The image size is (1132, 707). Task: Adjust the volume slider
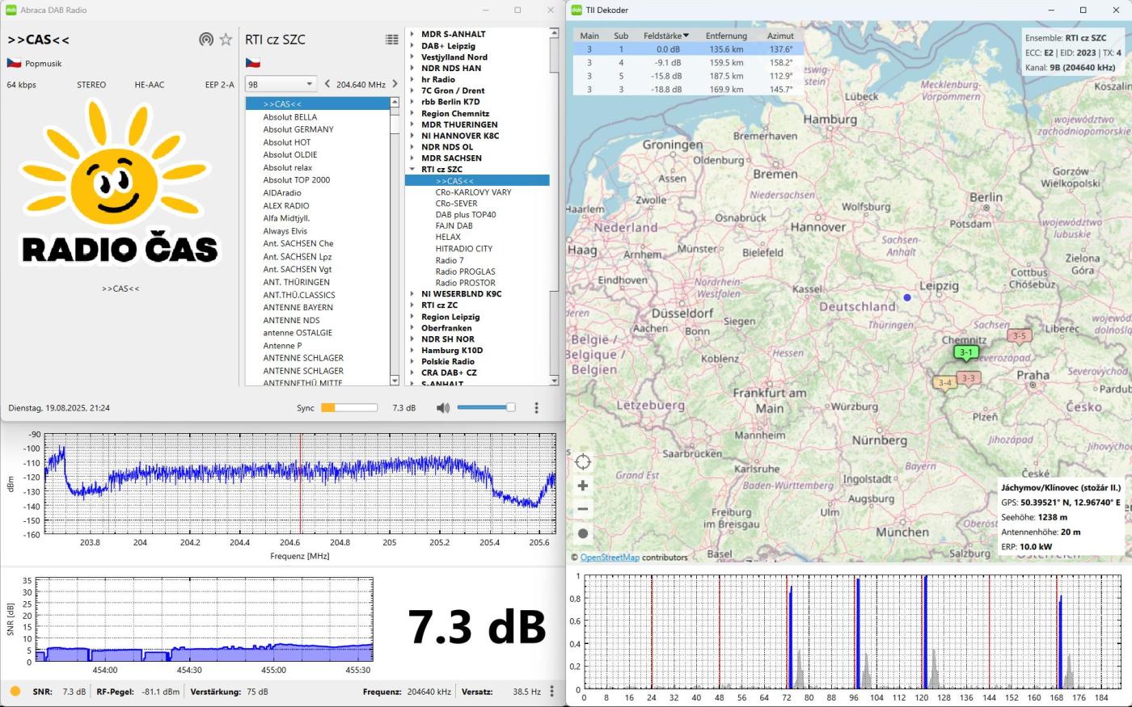[x=485, y=408]
